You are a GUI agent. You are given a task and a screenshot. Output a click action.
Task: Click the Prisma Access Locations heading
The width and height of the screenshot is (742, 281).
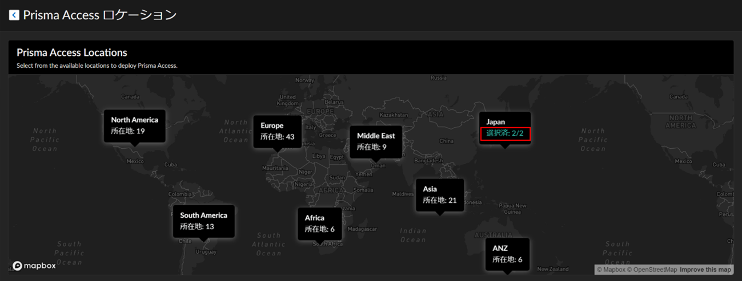click(x=72, y=52)
